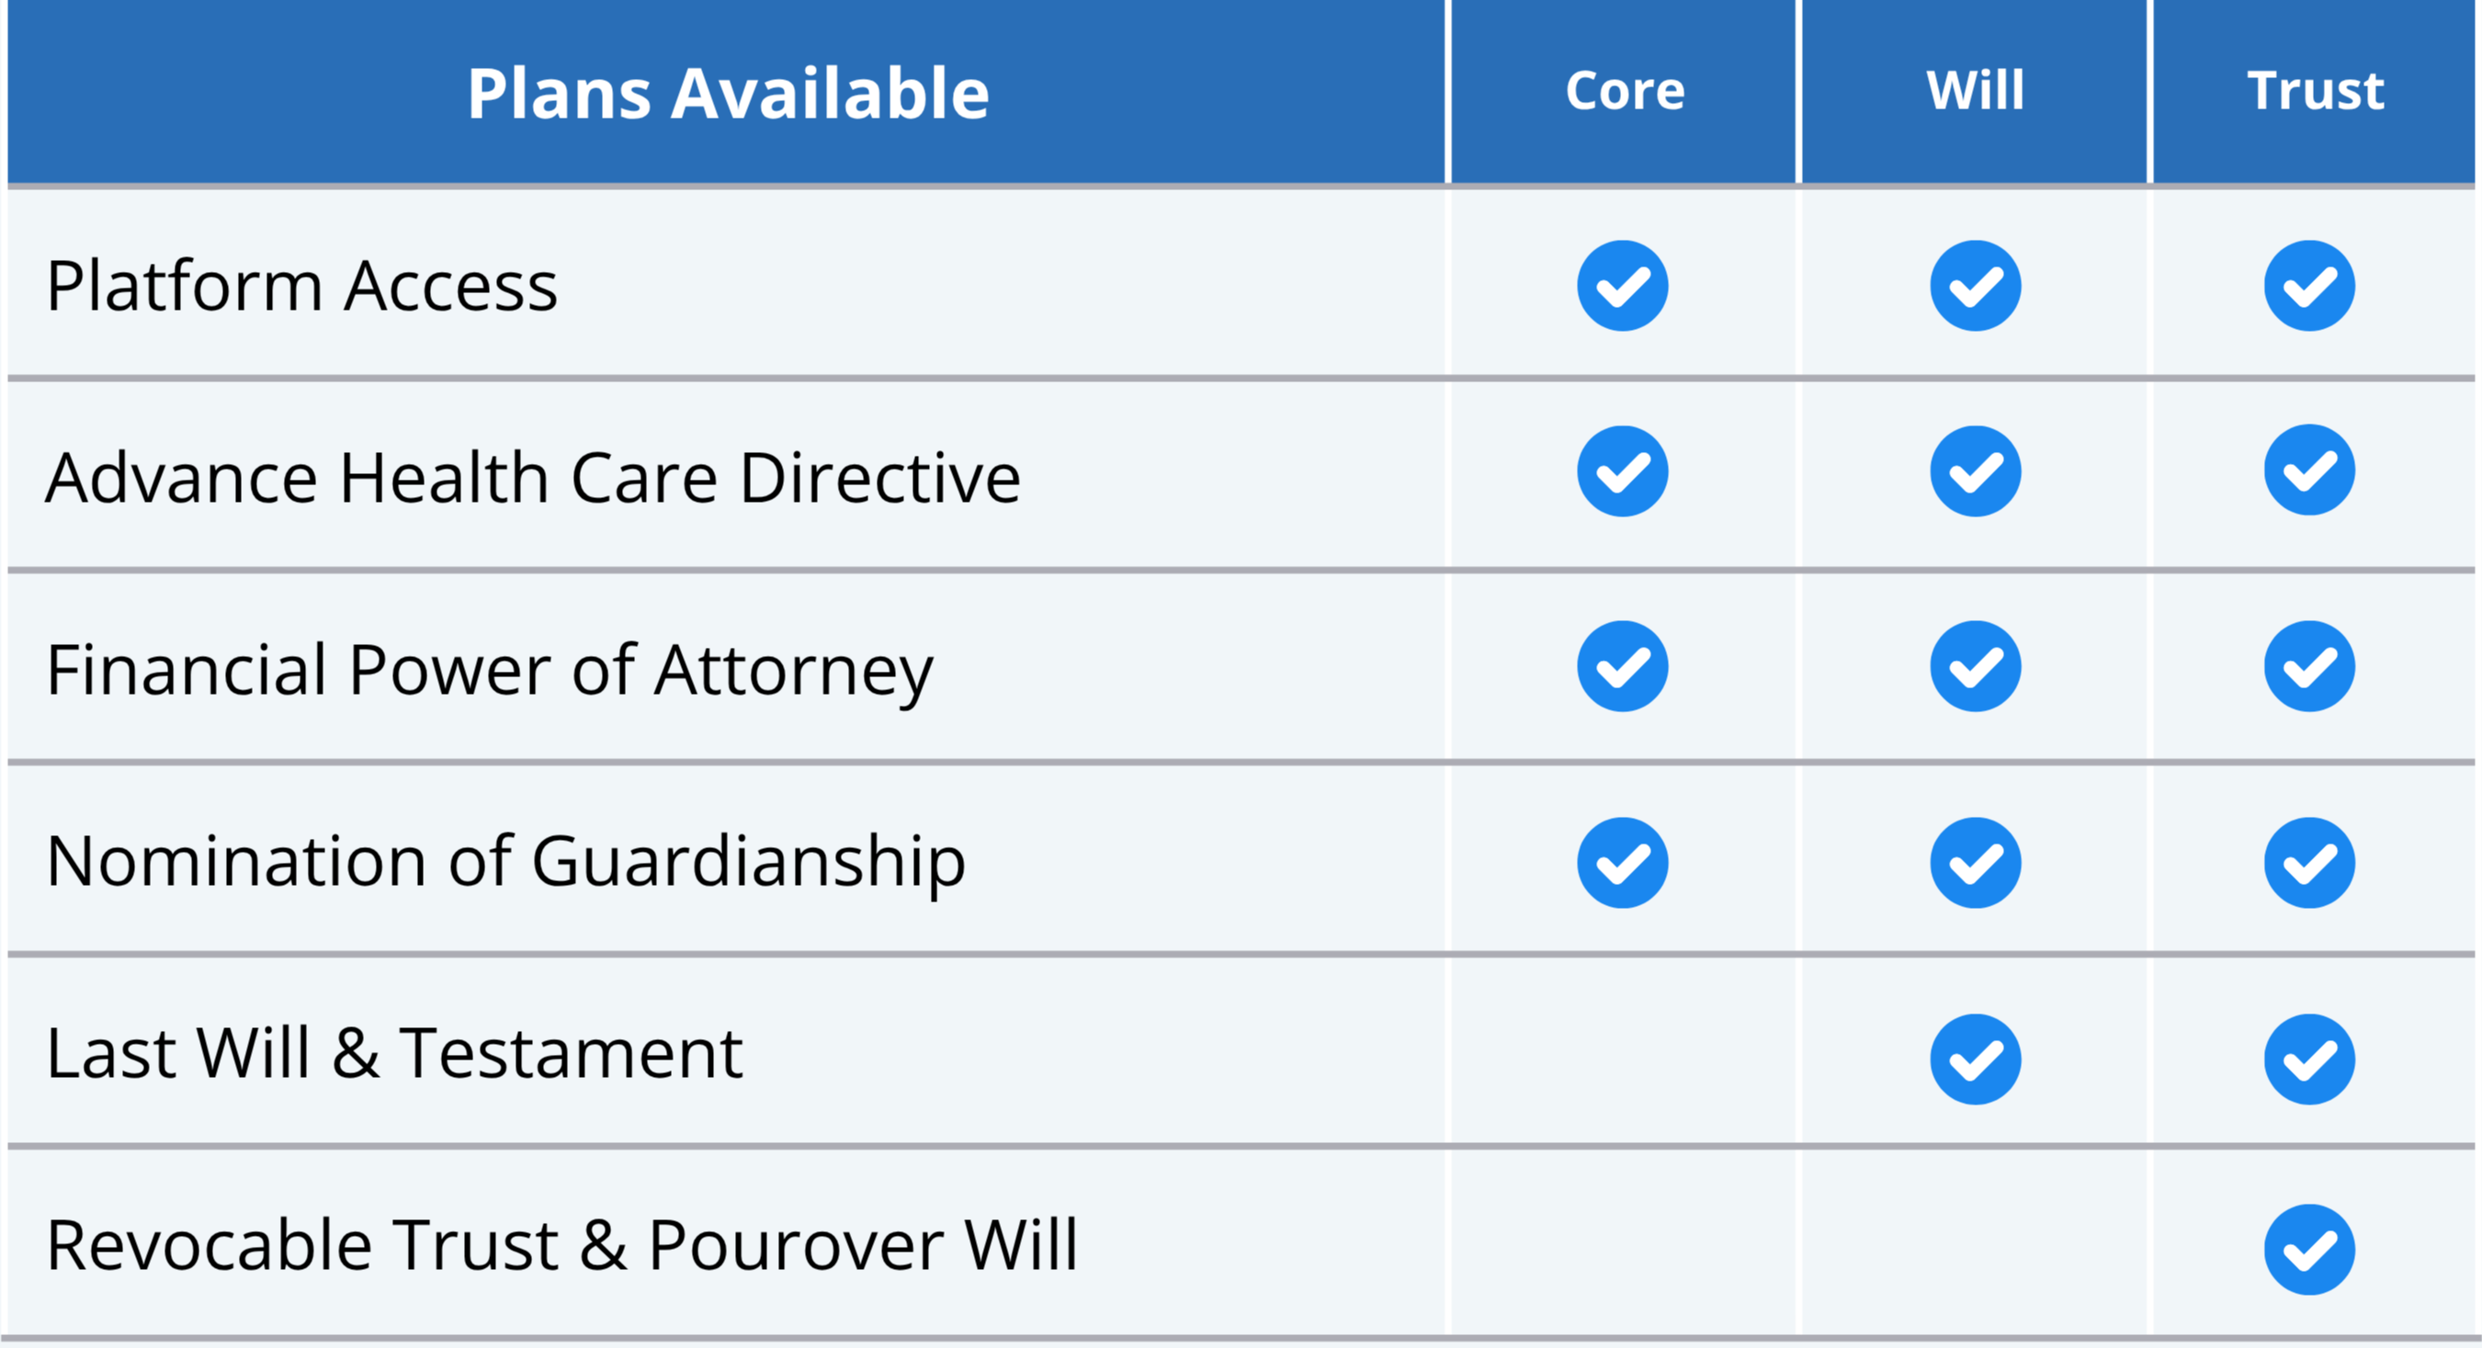Click Financial Power of Attorney checkmark under Core

[1623, 667]
